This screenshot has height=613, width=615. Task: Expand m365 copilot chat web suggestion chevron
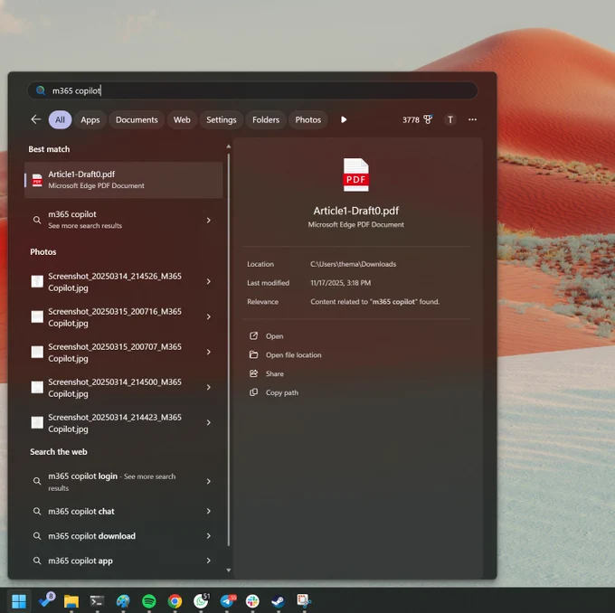pos(209,511)
